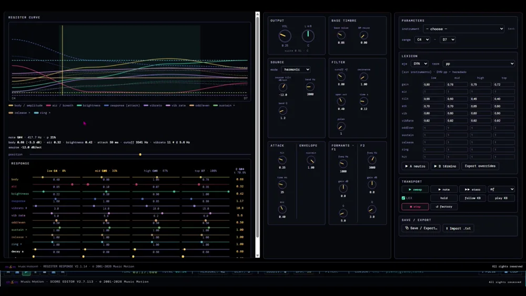Click the air slider in mid column
Image resolution: width=526 pixels, height=296 pixels.
(x=106, y=185)
